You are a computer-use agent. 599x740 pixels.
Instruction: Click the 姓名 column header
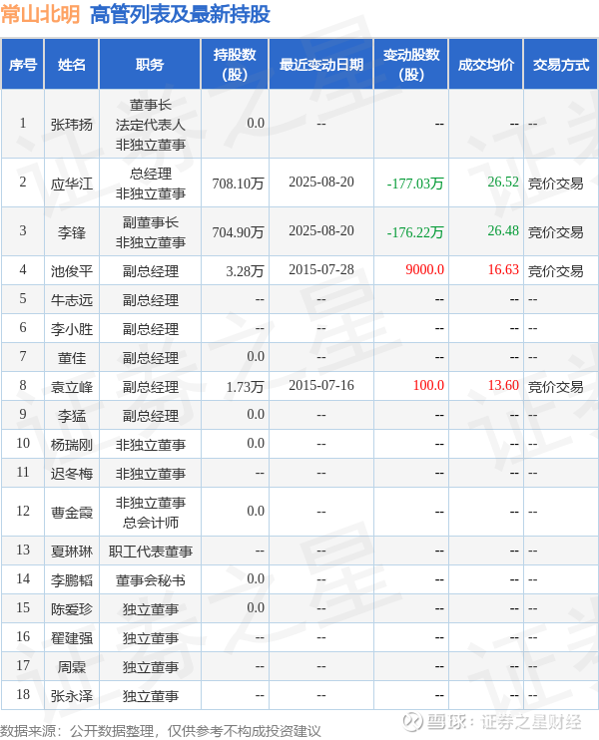72,64
